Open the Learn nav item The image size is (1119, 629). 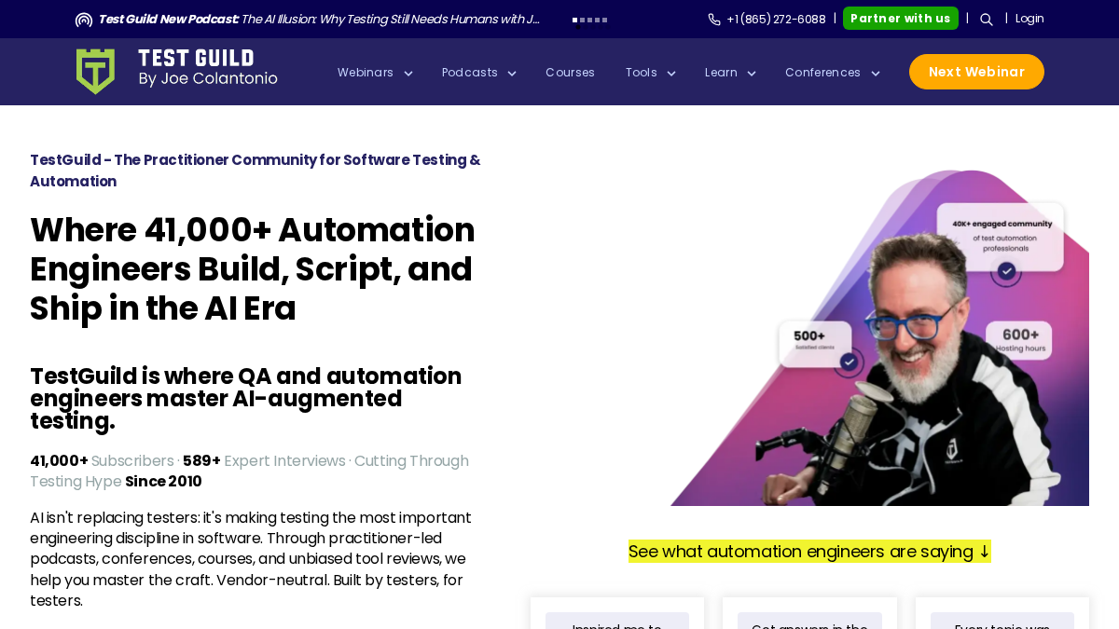[721, 73]
